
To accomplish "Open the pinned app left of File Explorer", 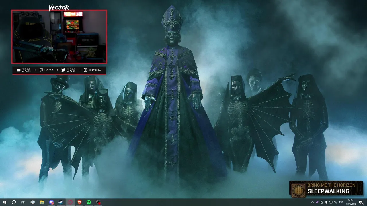I will (x=32, y=202).
